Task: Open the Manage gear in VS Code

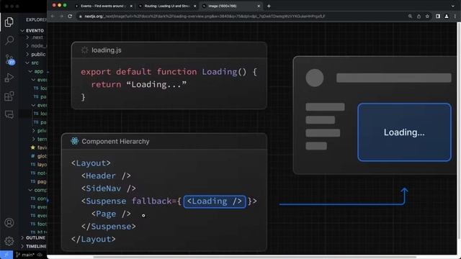Action: tap(9, 241)
